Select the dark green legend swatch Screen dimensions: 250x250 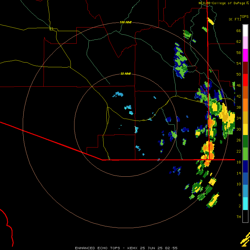pos(245,141)
